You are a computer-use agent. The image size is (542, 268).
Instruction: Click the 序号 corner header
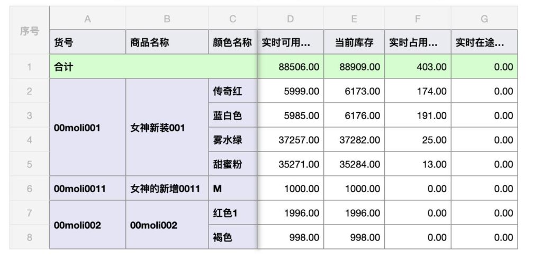pyautogui.click(x=30, y=30)
